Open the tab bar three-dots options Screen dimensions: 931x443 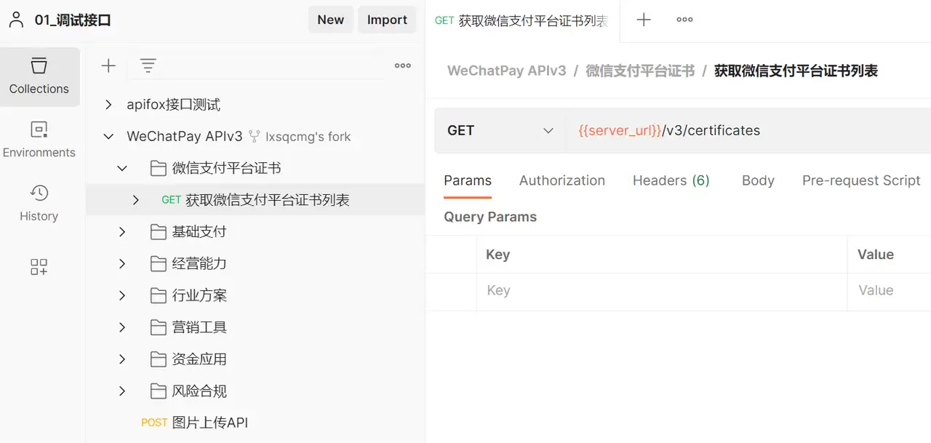click(684, 20)
